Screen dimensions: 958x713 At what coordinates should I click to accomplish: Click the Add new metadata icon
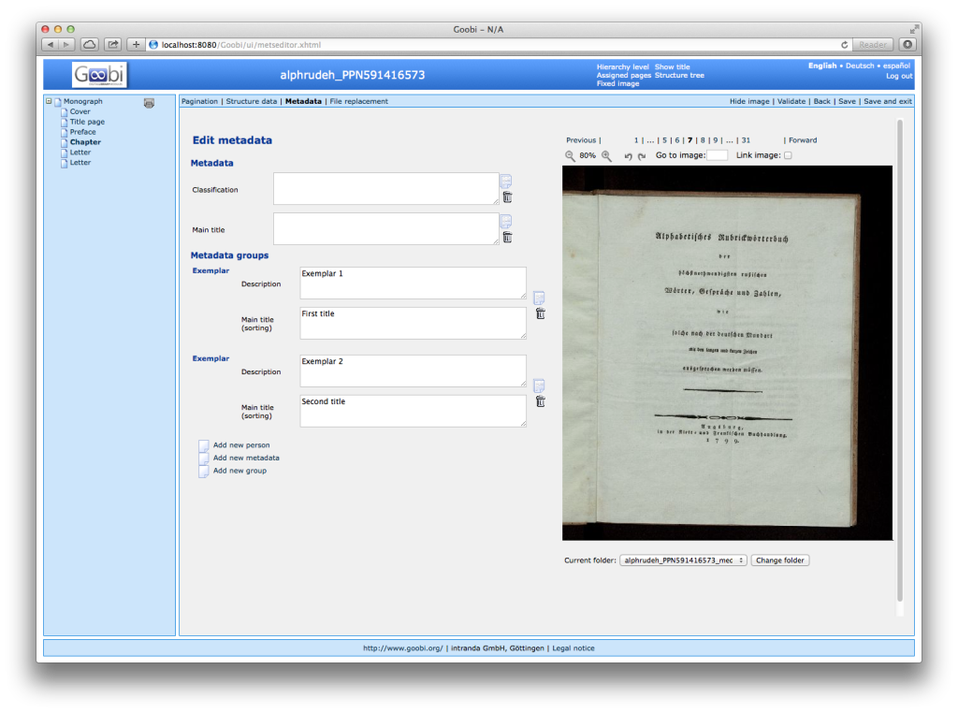coord(203,458)
